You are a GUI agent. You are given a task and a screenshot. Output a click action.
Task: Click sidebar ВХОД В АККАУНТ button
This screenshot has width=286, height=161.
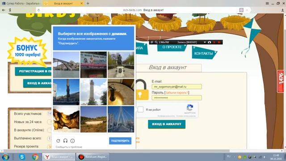point(38,83)
